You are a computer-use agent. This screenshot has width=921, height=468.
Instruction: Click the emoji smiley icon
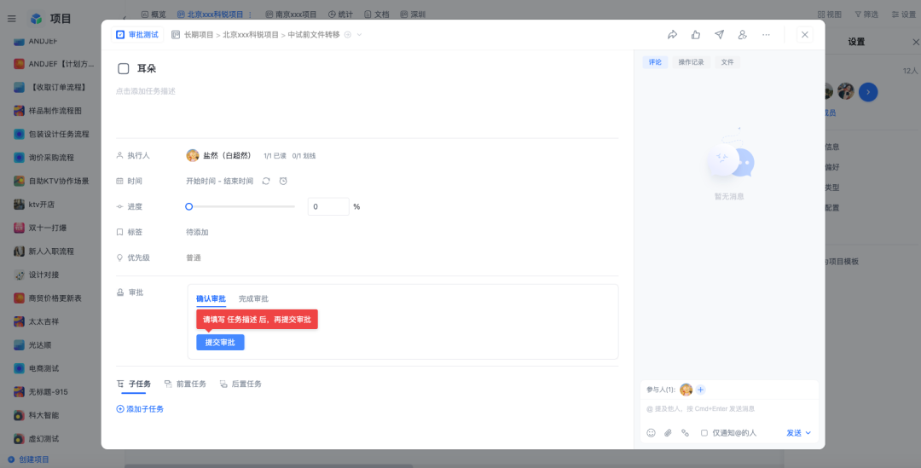pyautogui.click(x=651, y=433)
